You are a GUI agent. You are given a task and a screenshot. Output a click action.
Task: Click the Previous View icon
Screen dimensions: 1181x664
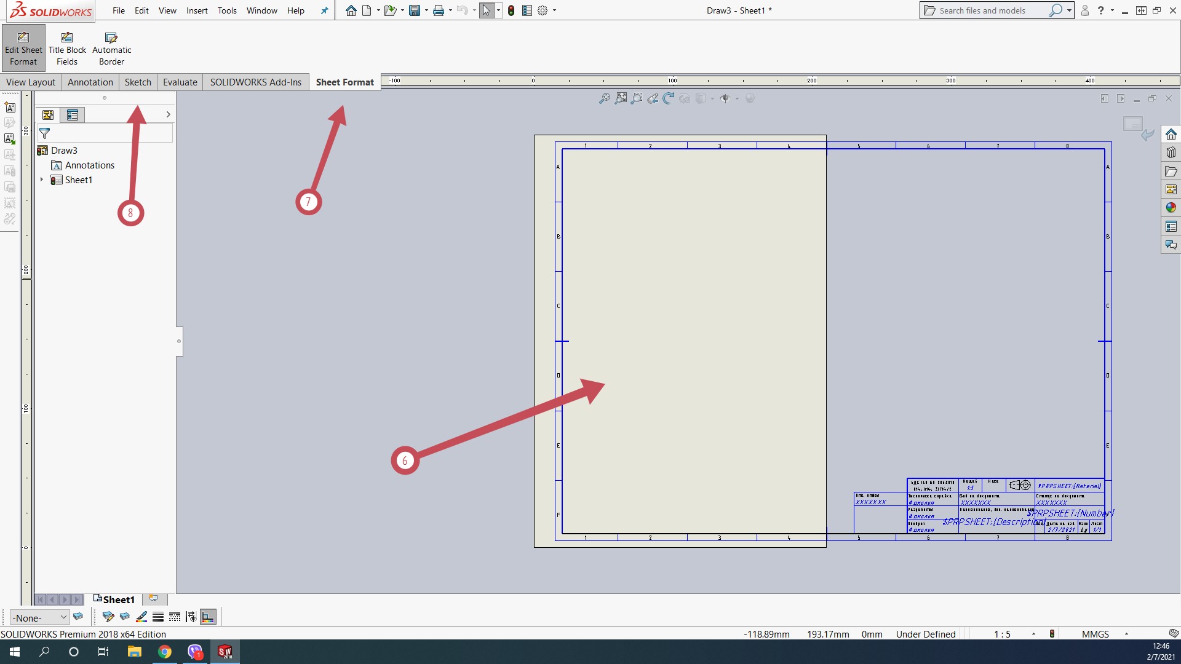pos(653,98)
